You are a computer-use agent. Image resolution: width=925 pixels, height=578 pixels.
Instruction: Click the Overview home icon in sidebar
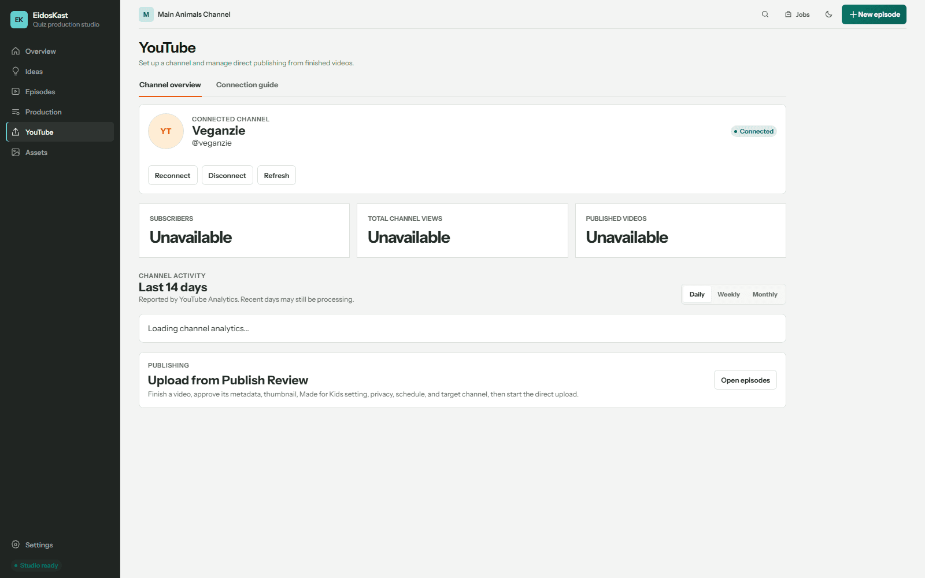pos(16,51)
